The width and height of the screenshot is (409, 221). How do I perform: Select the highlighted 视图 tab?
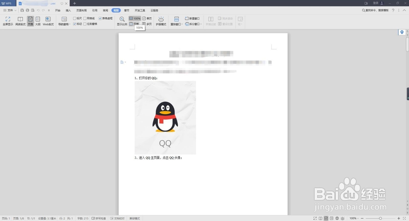click(116, 11)
